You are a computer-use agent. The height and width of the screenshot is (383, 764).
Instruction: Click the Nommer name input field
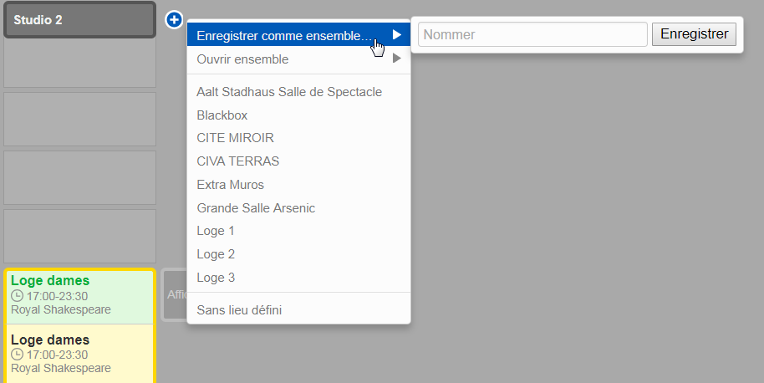point(532,34)
